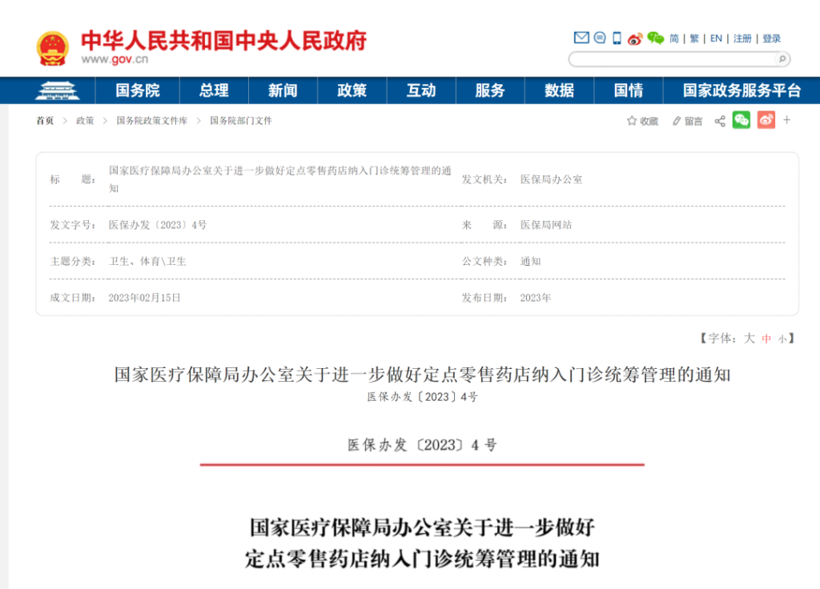Open the 服务 menu
The height and width of the screenshot is (589, 820).
point(490,90)
